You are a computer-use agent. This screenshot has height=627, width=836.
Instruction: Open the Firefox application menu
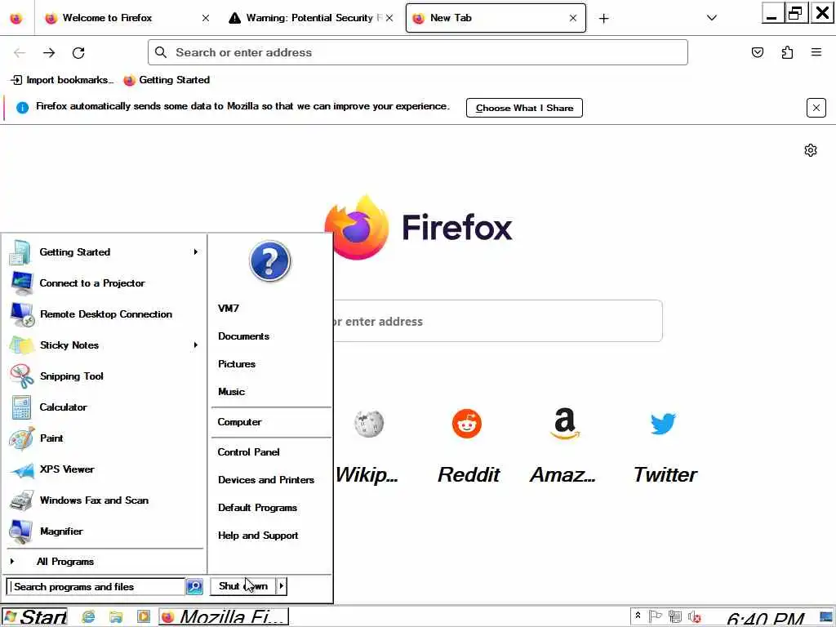pyautogui.click(x=816, y=52)
